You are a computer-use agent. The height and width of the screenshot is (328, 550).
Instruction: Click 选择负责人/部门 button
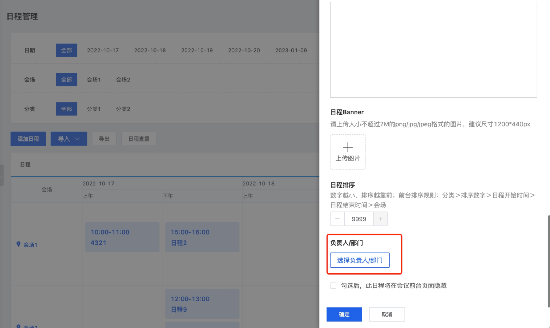(360, 260)
